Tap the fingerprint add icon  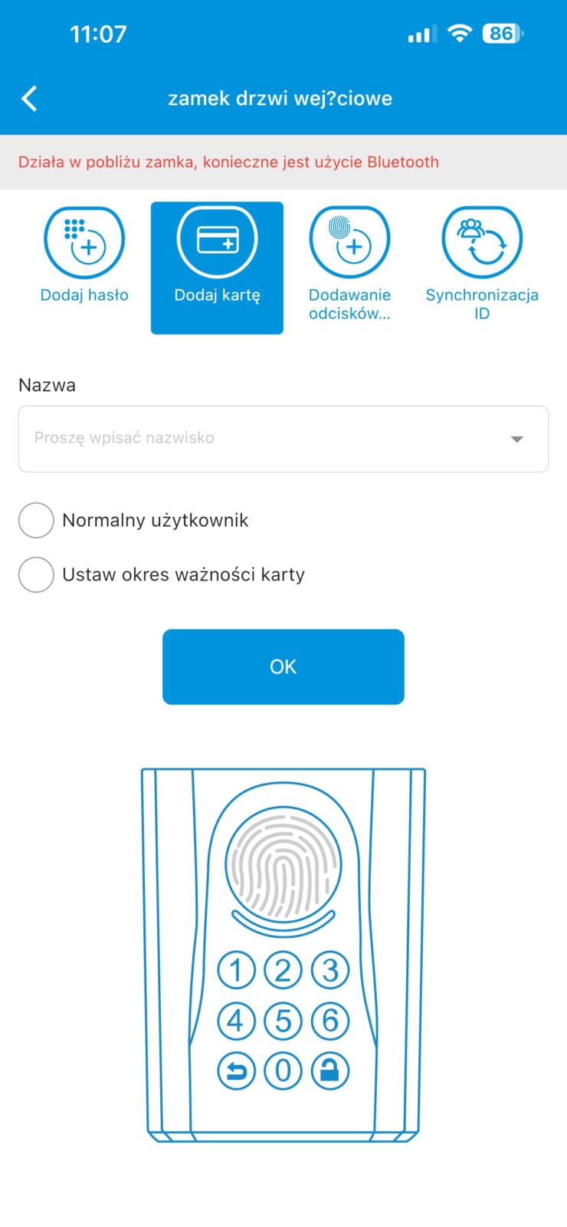pyautogui.click(x=349, y=242)
